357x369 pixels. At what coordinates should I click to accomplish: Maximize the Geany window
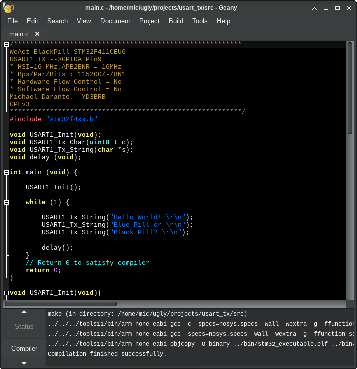point(337,8)
